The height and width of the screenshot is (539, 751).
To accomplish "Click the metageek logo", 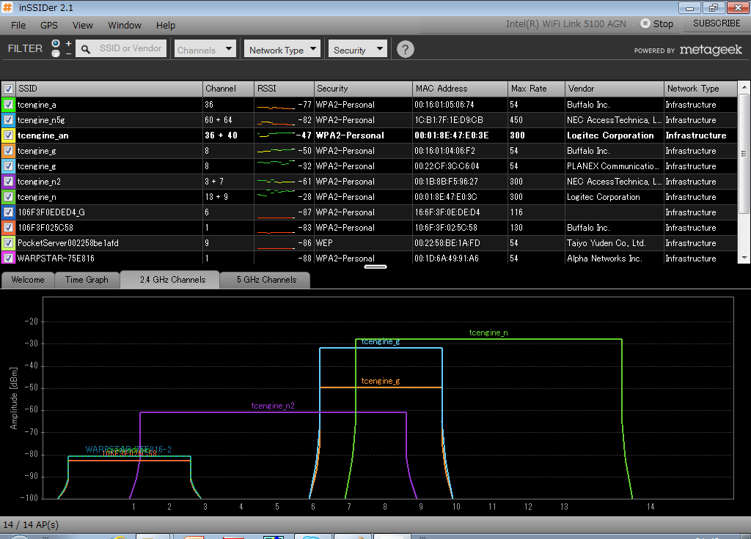I will 711,49.
